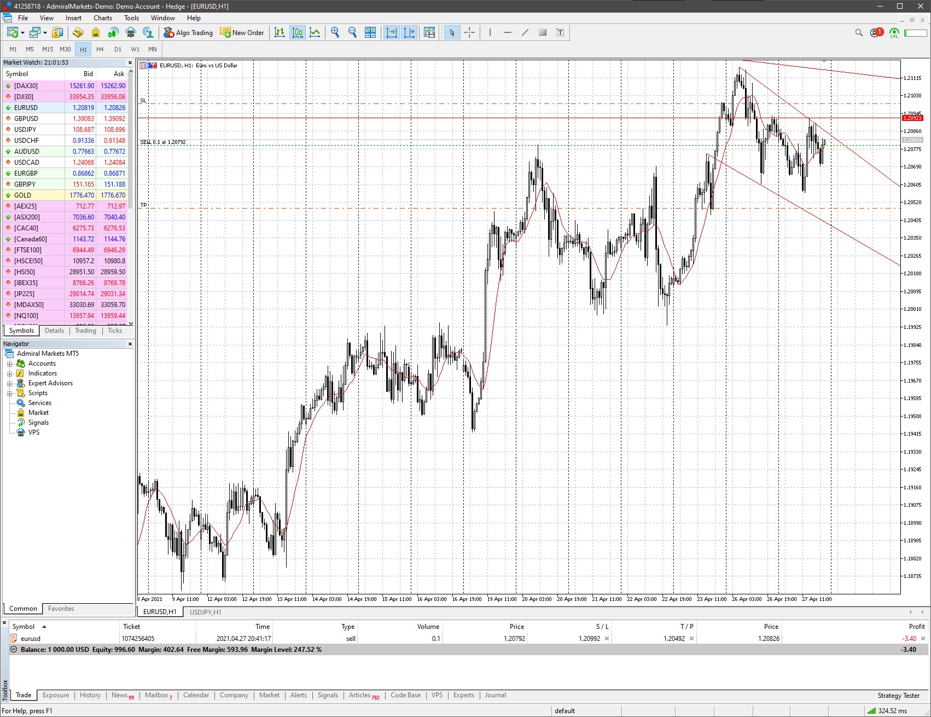The height and width of the screenshot is (717, 931).
Task: Expand the Expert Advisors tree node
Action: coord(9,384)
